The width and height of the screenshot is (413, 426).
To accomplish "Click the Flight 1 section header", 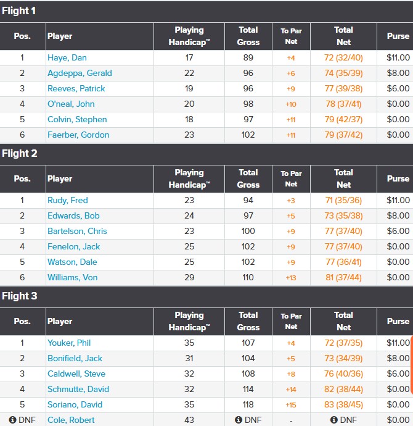I will point(20,10).
